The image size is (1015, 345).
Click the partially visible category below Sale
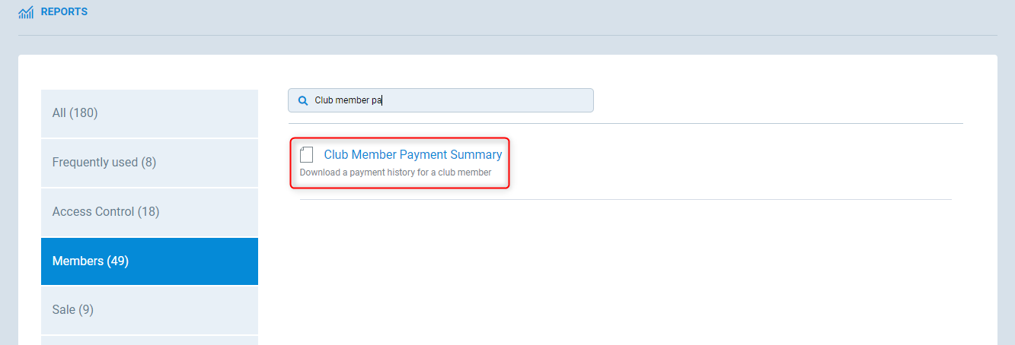(149, 340)
